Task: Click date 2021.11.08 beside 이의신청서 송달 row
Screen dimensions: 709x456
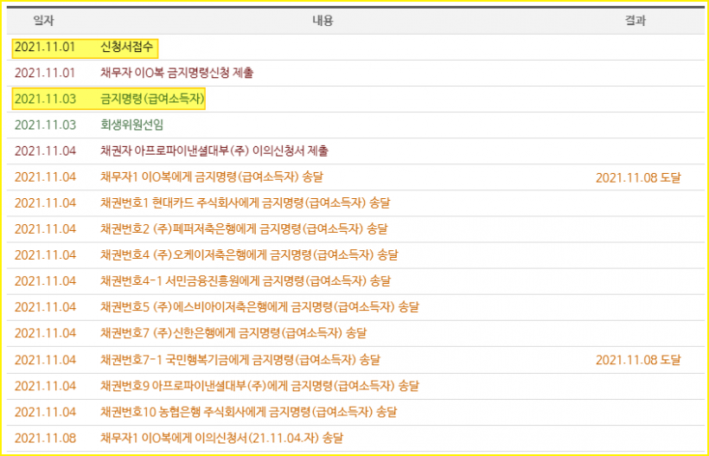Action: [x=45, y=438]
